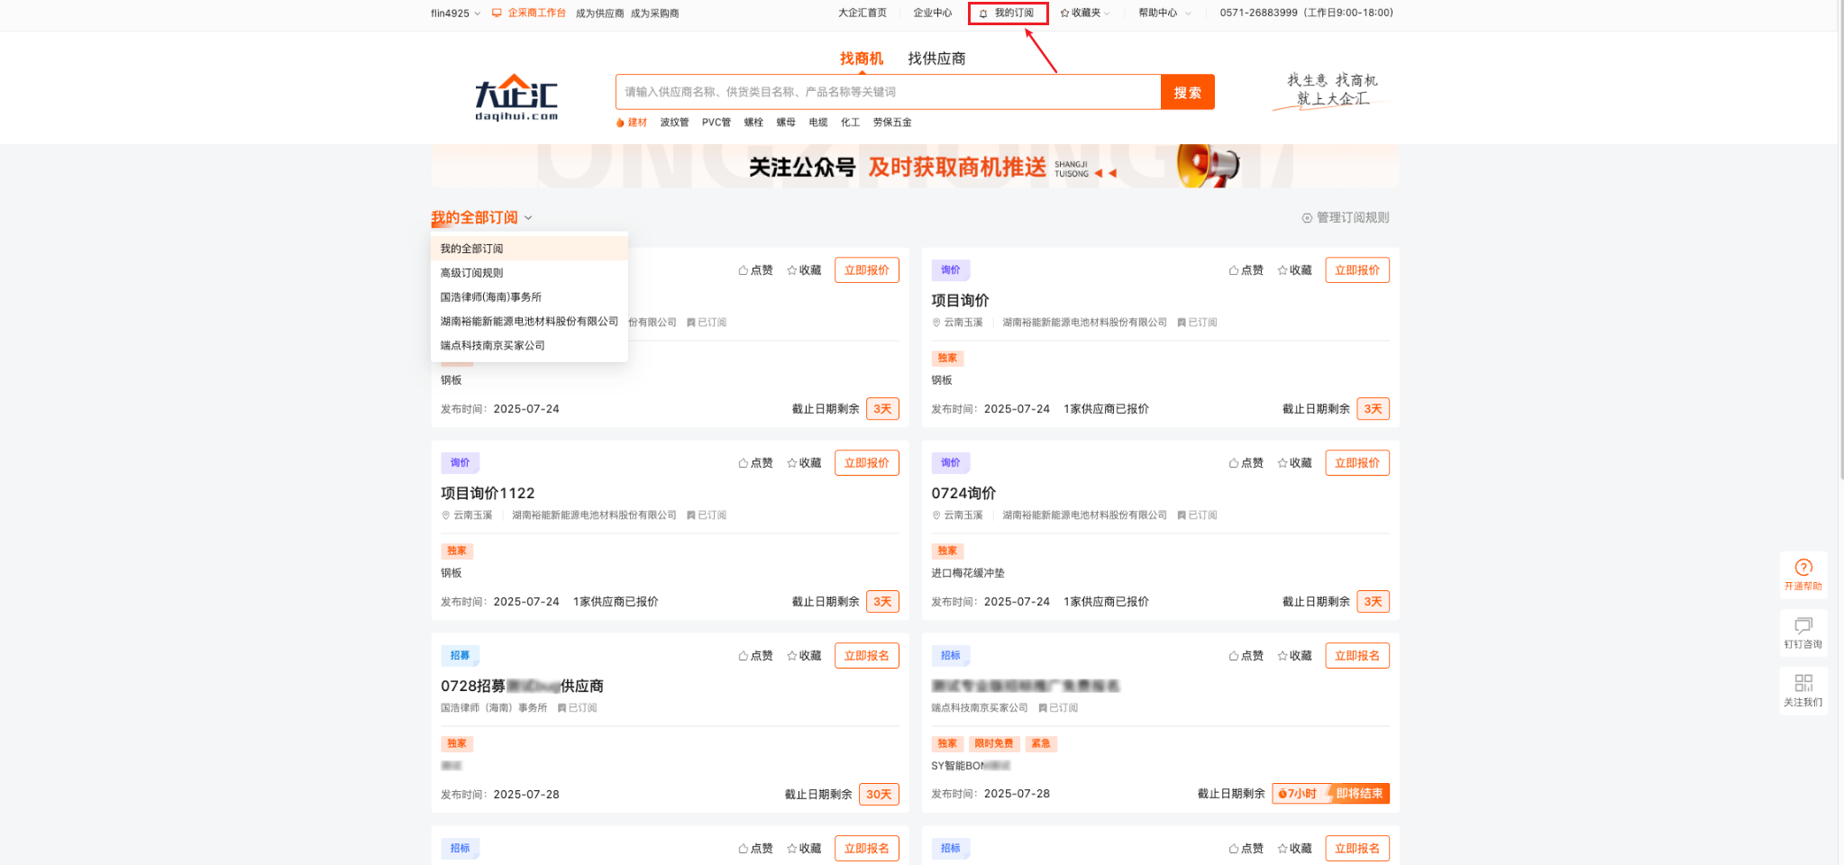Toggle 点赞 on the 0724询价 card
The height and width of the screenshot is (865, 1844).
pos(1246,462)
